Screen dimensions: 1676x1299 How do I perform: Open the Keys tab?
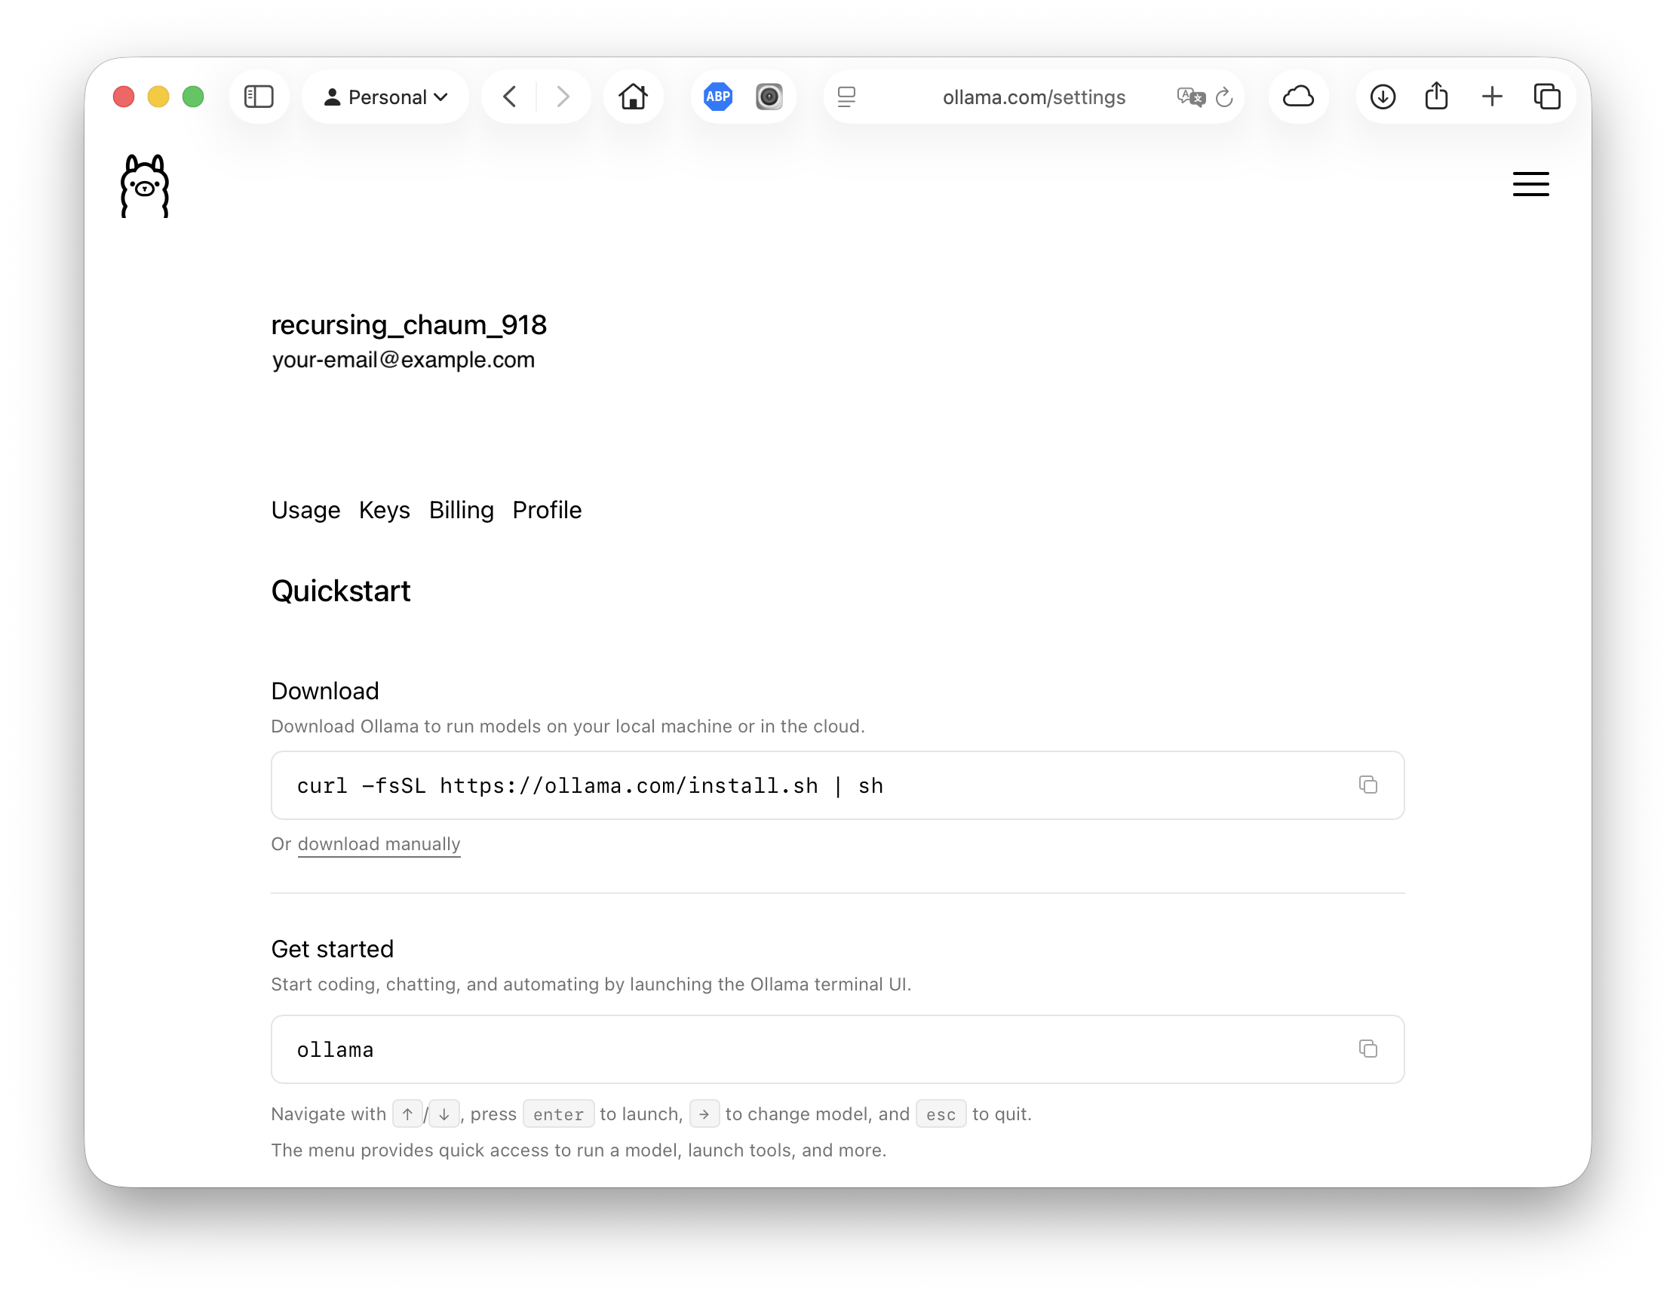click(385, 510)
